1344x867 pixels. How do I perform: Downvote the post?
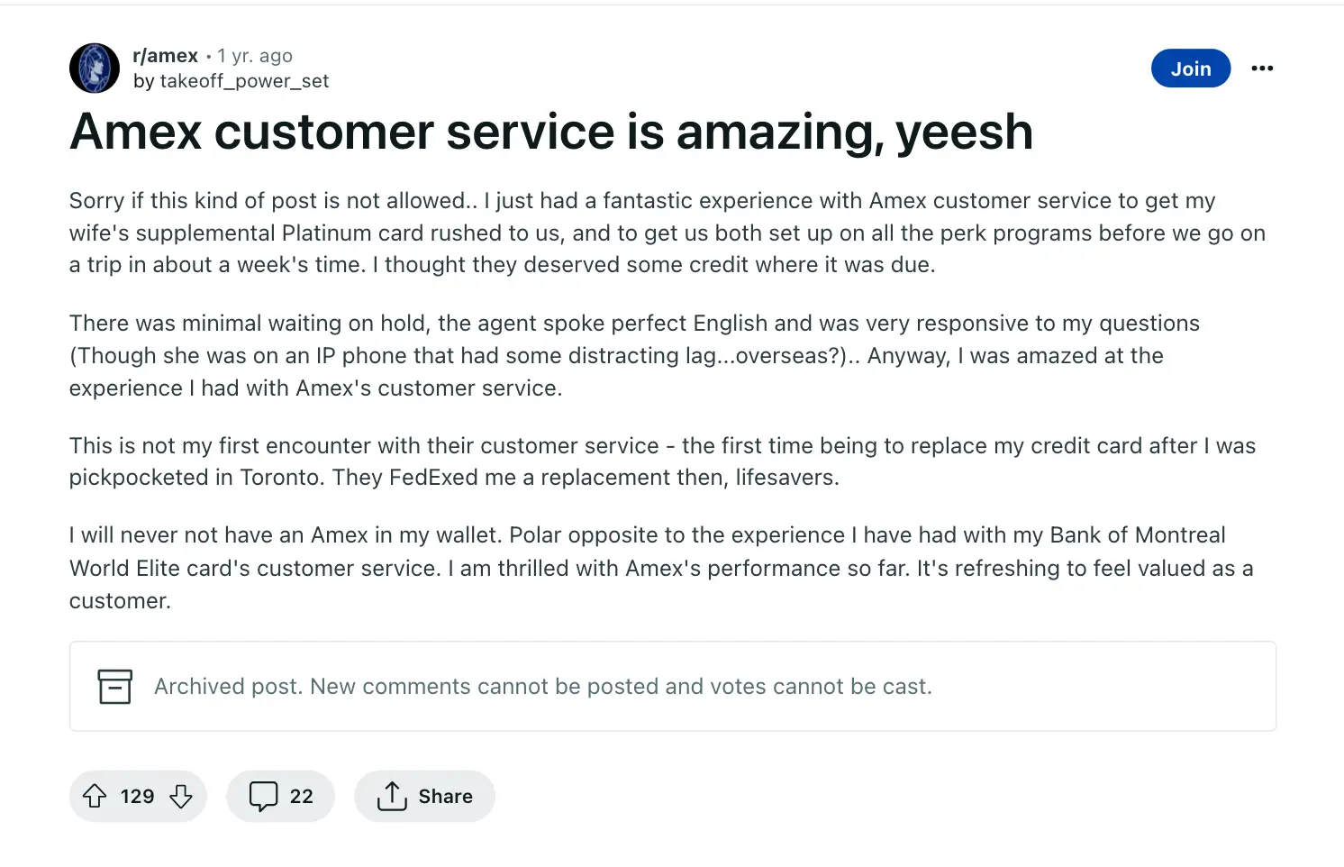pyautogui.click(x=180, y=798)
